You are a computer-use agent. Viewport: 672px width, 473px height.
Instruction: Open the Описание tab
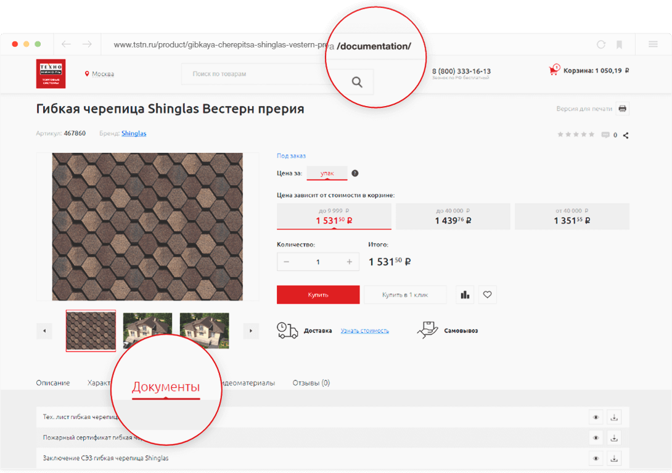(53, 382)
